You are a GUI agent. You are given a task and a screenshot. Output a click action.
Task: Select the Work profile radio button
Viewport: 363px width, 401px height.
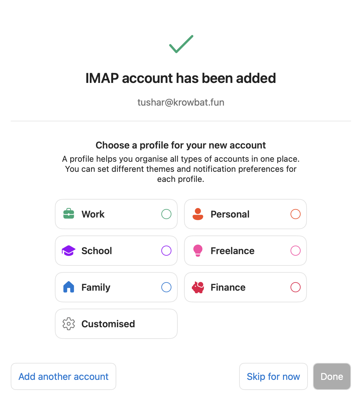coord(166,214)
